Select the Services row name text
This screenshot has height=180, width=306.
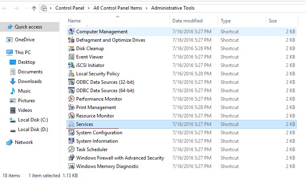pos(85,124)
